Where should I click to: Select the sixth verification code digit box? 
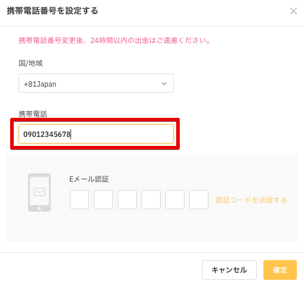click(199, 200)
